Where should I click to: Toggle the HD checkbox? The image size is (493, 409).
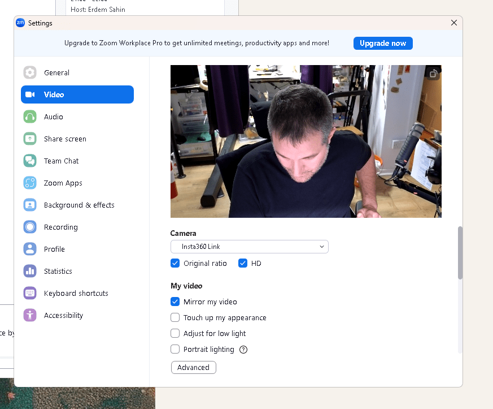[243, 263]
